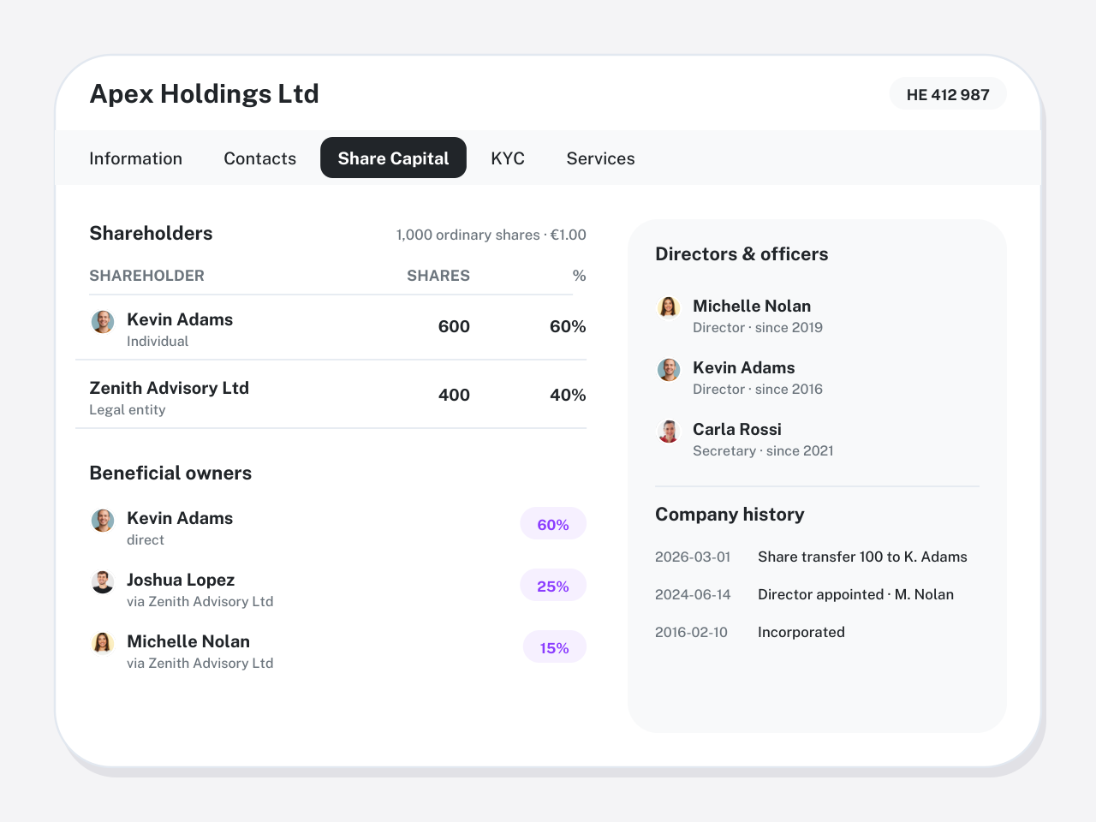
Task: Click the 40% cell for Zenith Advisory
Action: click(568, 395)
